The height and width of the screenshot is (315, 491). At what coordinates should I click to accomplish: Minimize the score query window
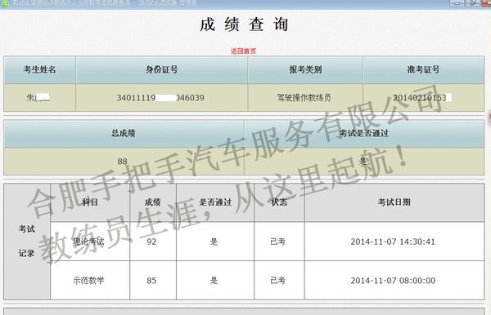pos(457,3)
